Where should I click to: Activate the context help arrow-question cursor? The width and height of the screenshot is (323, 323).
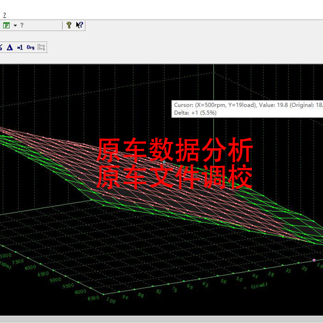[x=80, y=25]
